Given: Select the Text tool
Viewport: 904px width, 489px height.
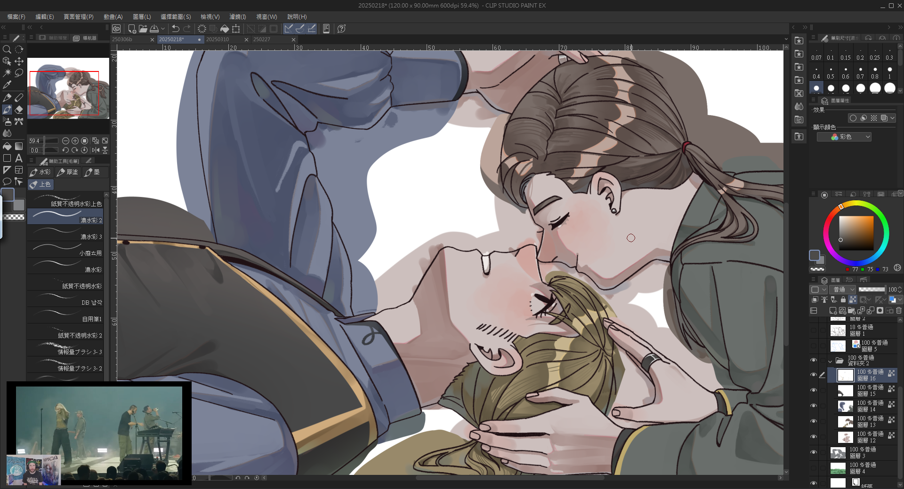Looking at the screenshot, I should (19, 158).
